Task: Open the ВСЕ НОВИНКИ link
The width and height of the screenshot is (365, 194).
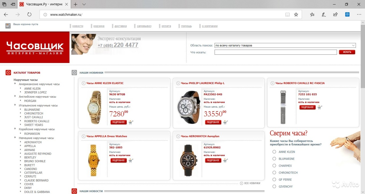Action: tap(252, 183)
